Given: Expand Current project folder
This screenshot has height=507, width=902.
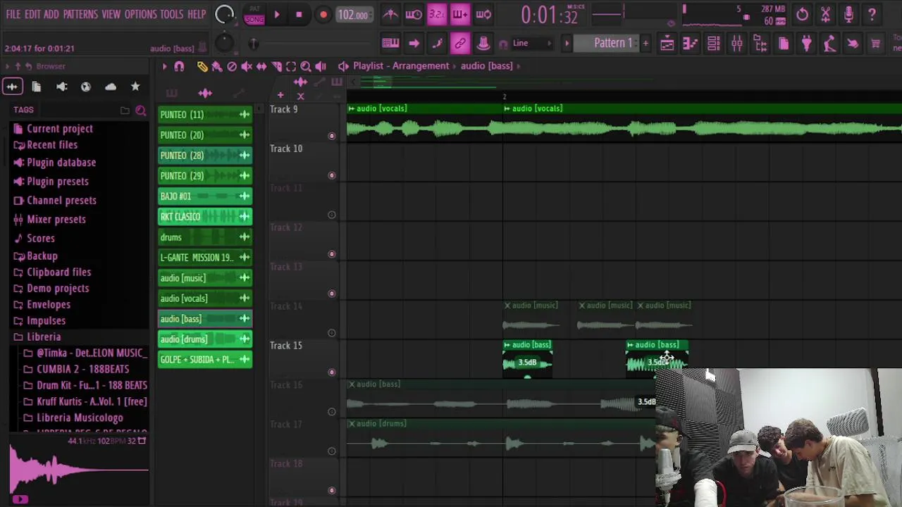Looking at the screenshot, I should [59, 129].
